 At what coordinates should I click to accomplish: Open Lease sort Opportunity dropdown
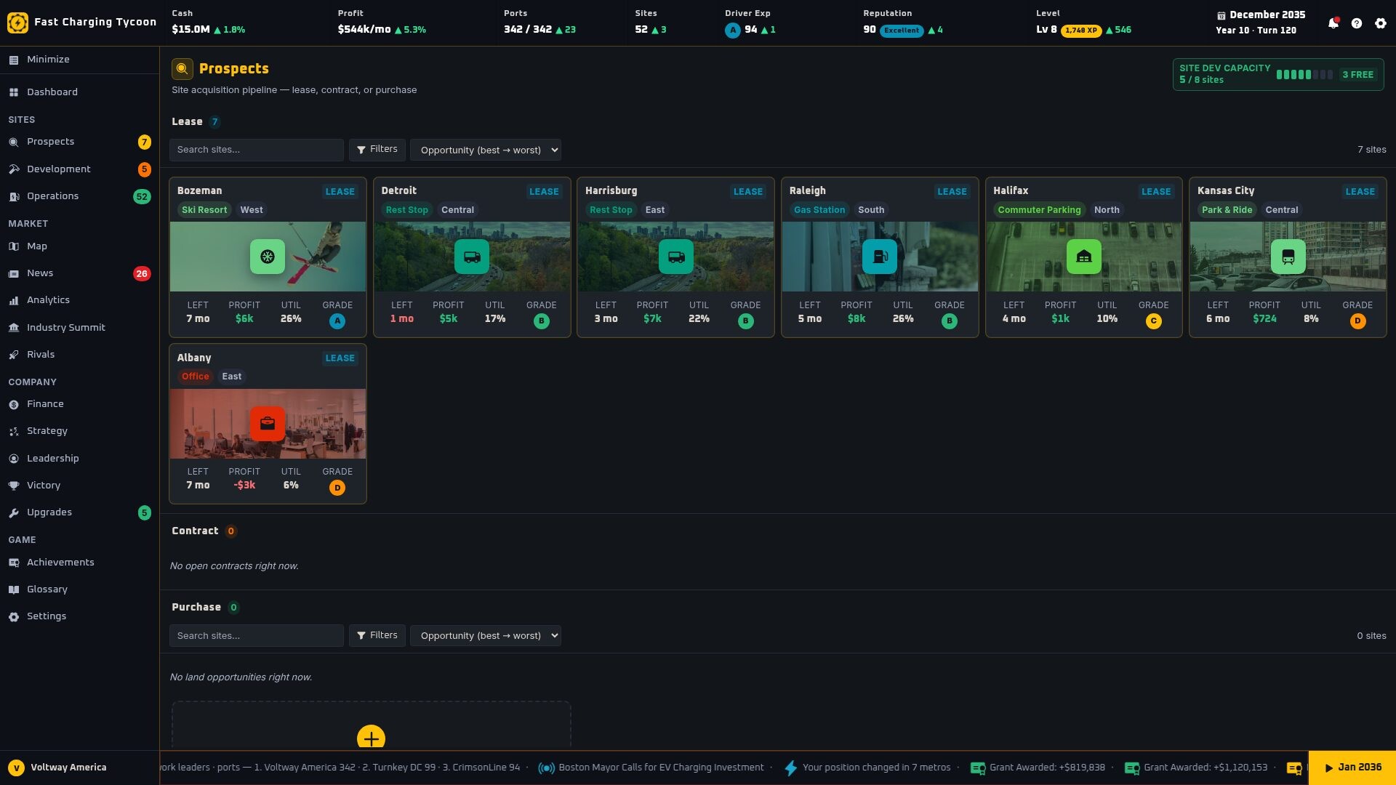486,150
